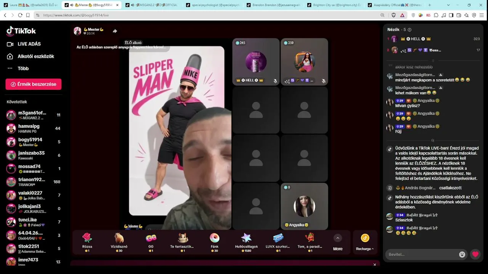
Task: Toggle the browser sidebar panel
Action: coord(451,15)
